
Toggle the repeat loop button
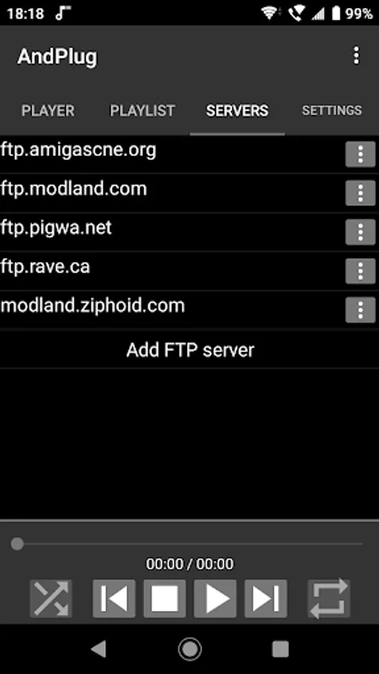pos(329,598)
